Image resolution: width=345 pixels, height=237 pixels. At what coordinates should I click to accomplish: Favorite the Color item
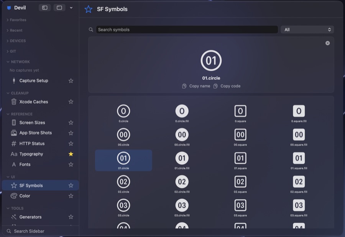(71, 196)
